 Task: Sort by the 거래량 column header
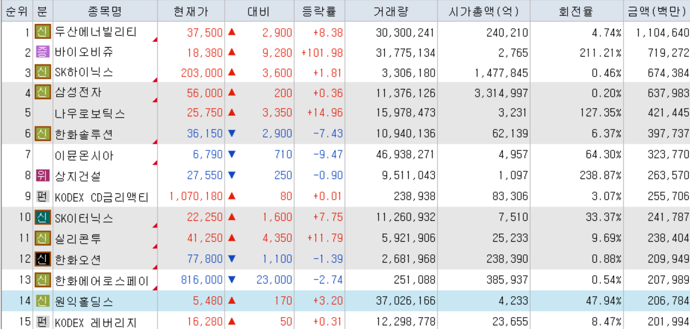[x=391, y=11]
